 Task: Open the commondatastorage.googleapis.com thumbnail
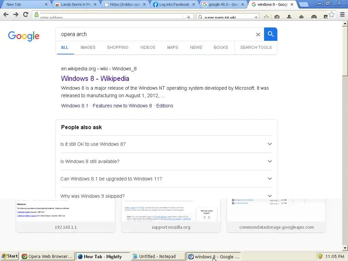[276, 215]
